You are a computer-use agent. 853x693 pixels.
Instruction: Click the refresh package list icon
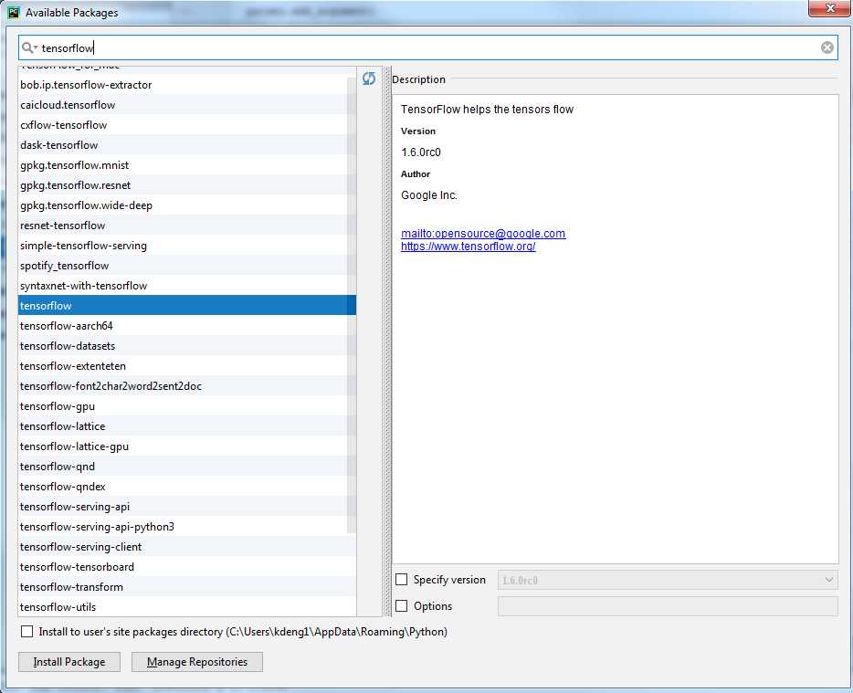tap(369, 79)
